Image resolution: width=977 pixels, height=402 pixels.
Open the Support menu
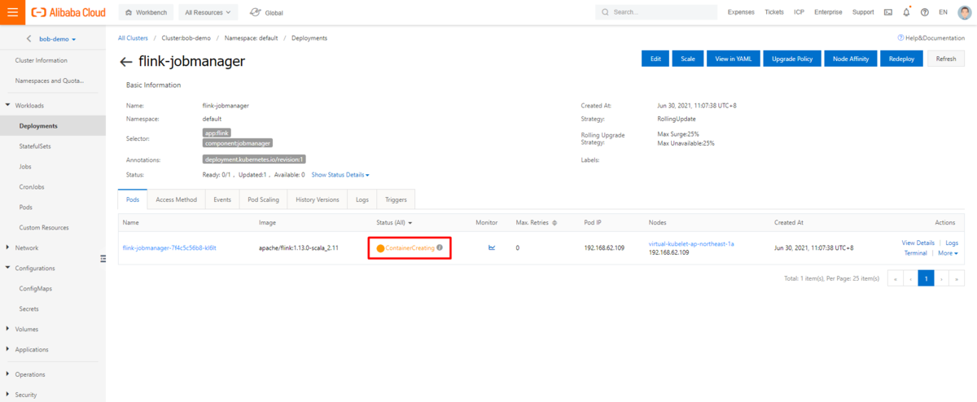(x=863, y=12)
